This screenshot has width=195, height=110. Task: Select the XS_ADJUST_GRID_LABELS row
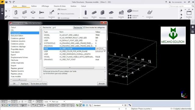point(75,35)
